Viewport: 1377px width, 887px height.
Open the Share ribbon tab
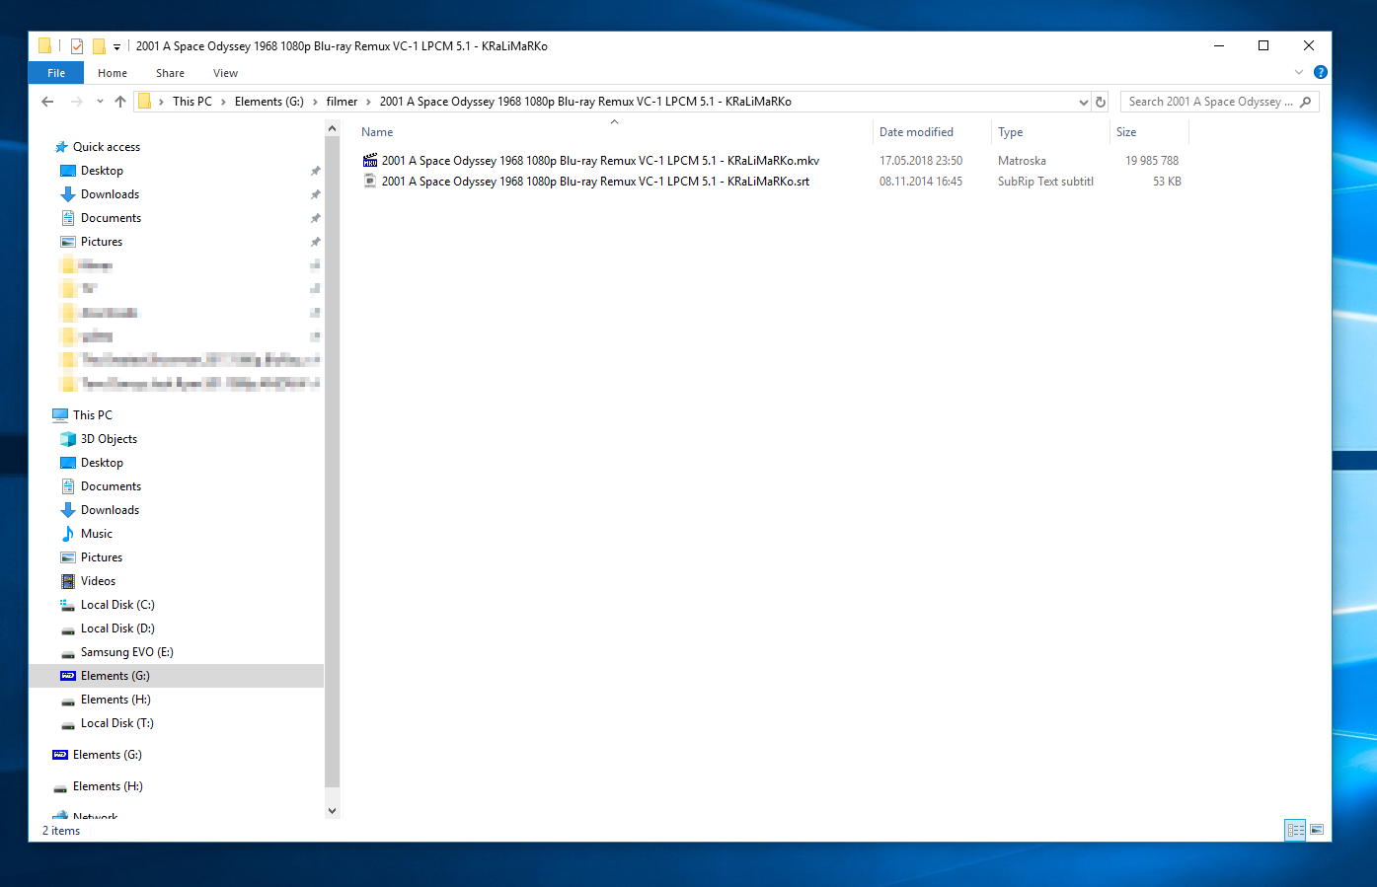(170, 72)
